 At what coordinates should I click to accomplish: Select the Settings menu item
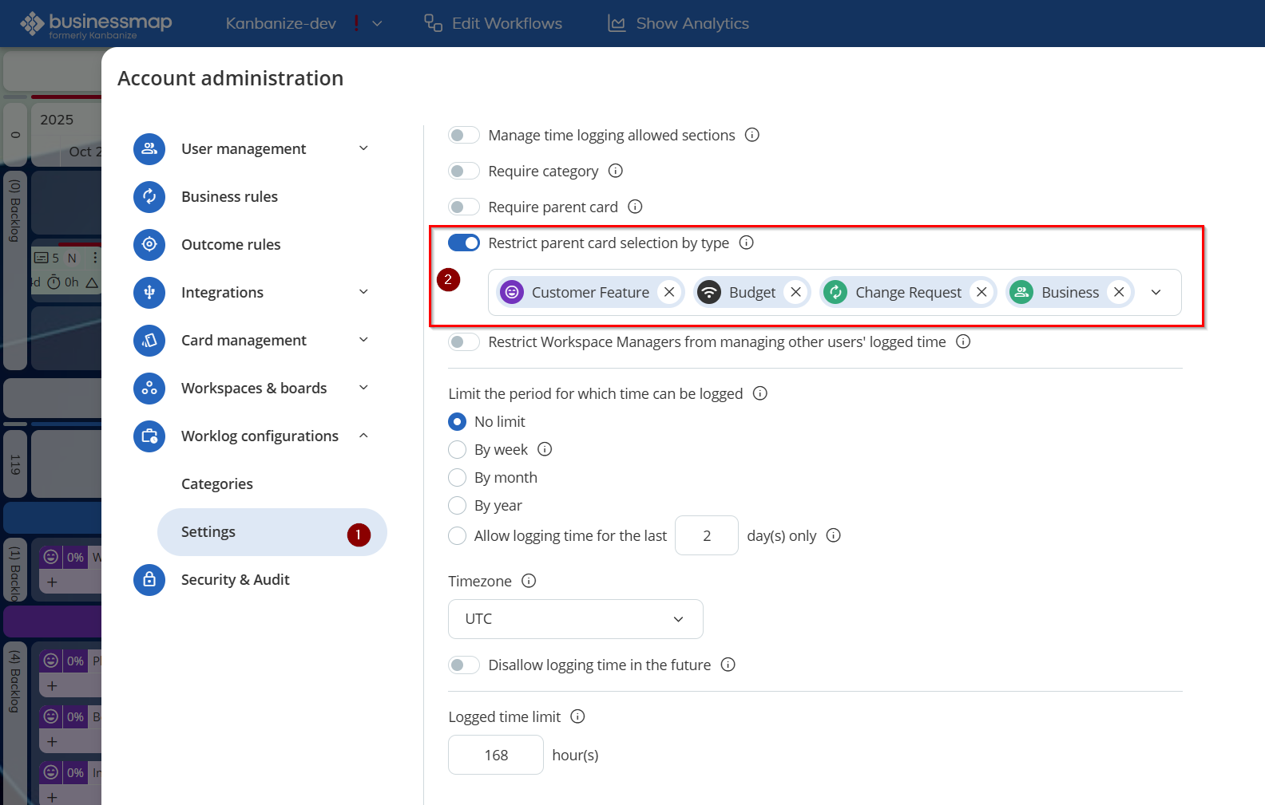coord(208,532)
